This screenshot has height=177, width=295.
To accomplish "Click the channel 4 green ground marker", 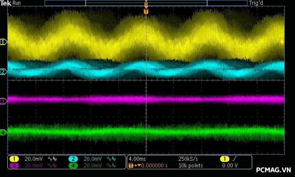I will (x=3, y=132).
